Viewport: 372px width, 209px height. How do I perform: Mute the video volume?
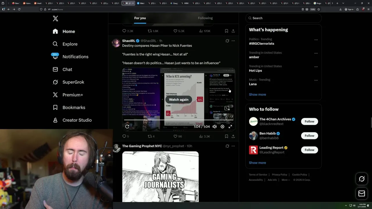tap(214, 127)
